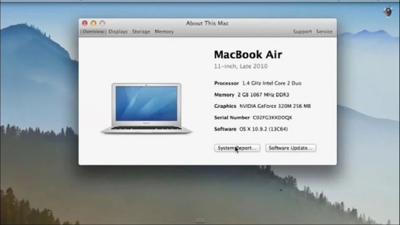
Task: Click the graphics value 'NVIDIA GeForce 320M 256 MB'
Action: coord(275,106)
